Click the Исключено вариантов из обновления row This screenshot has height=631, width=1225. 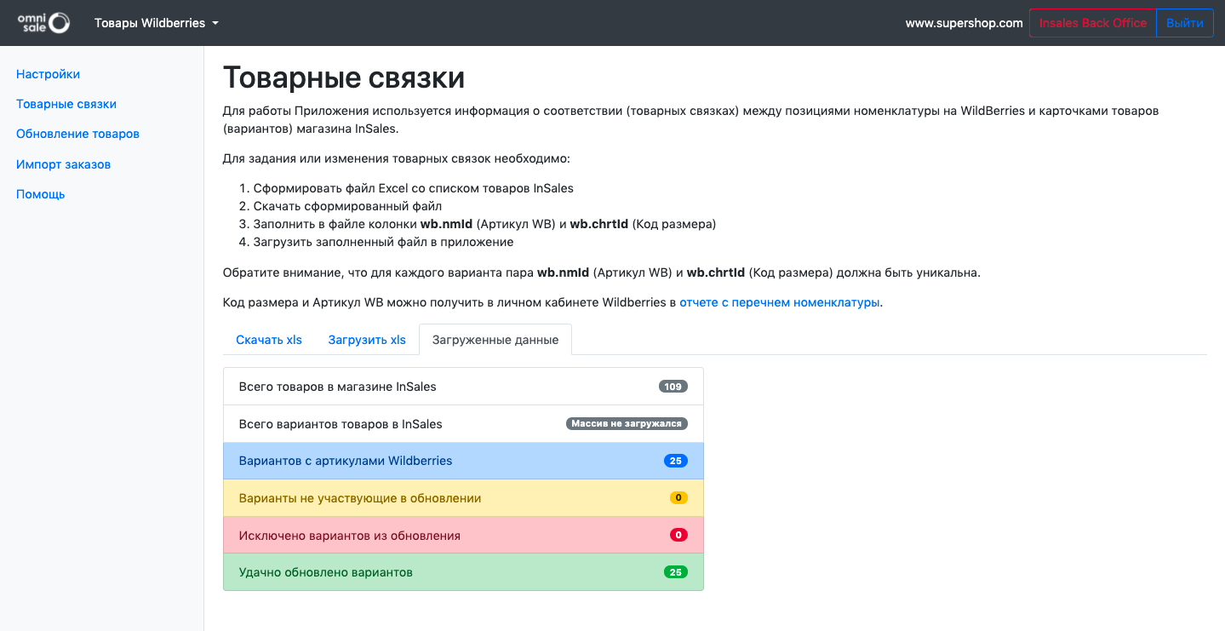[x=463, y=536]
